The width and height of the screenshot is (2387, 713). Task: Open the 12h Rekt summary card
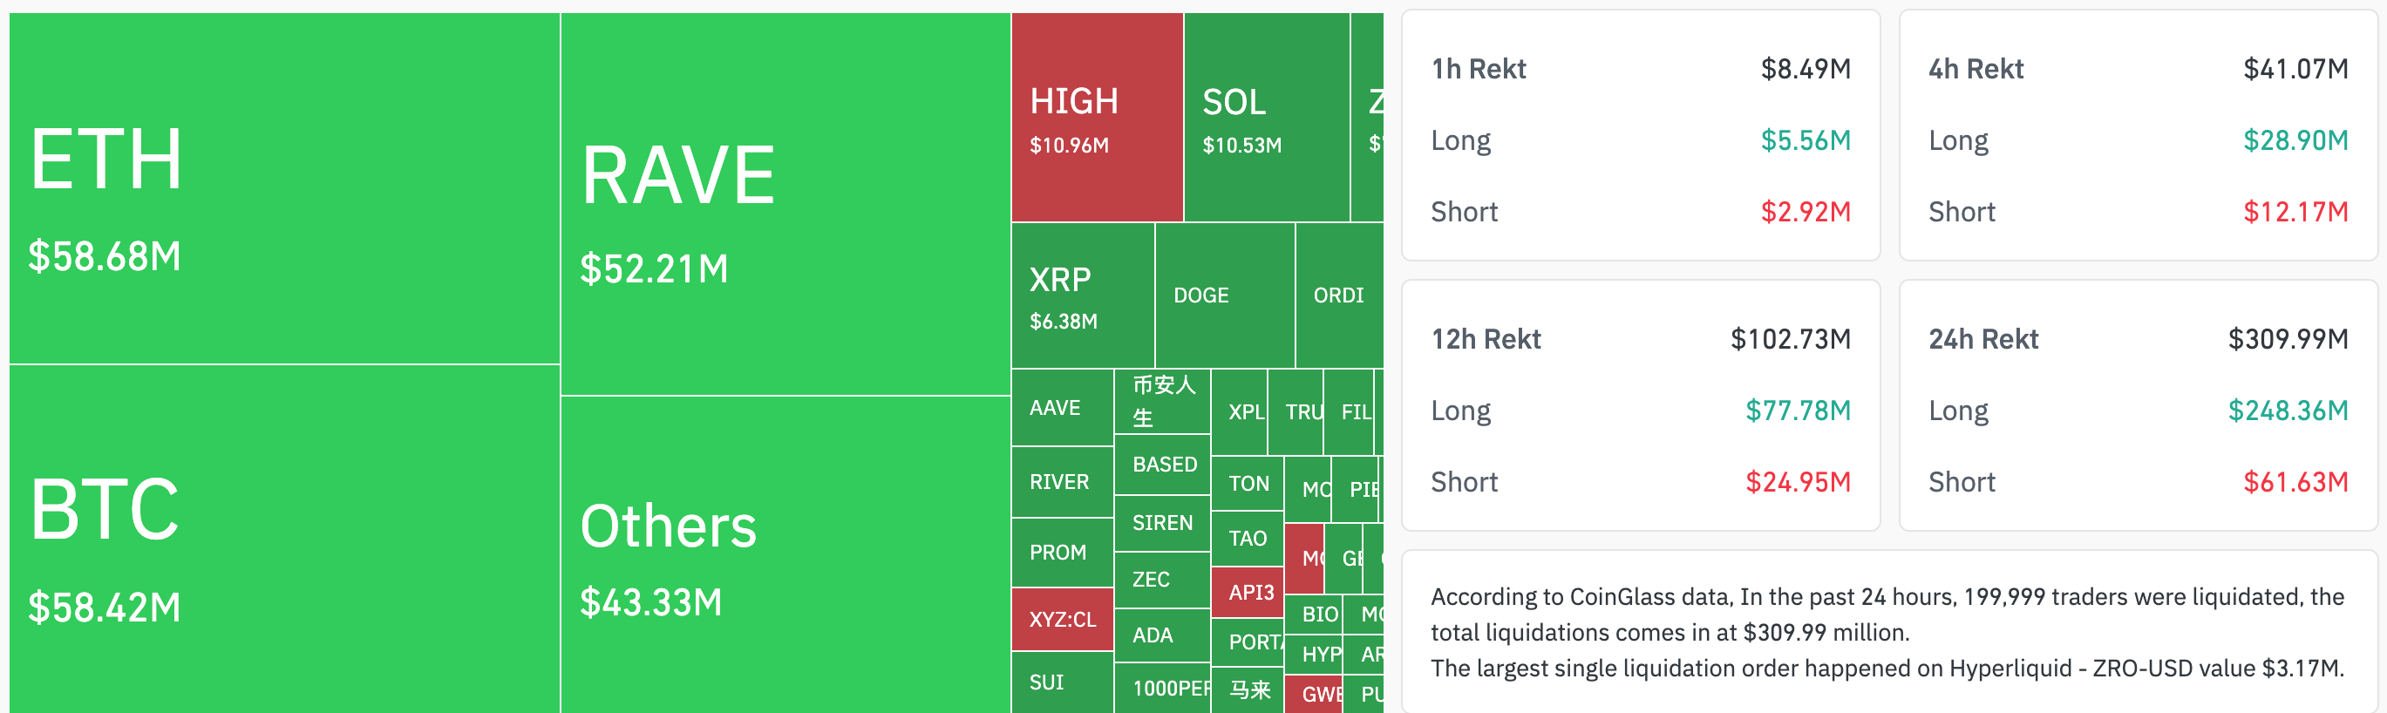[x=1640, y=405]
